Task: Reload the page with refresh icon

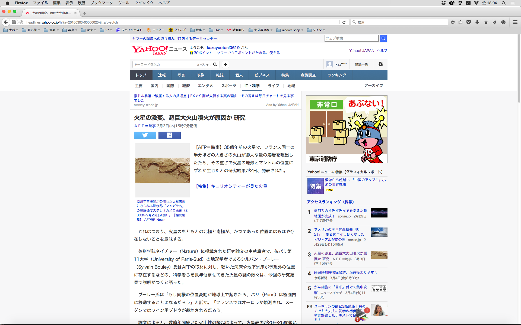Action: click(x=344, y=22)
